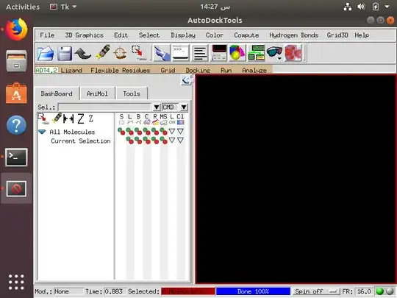Open the Spin off dropdown

tap(317, 291)
